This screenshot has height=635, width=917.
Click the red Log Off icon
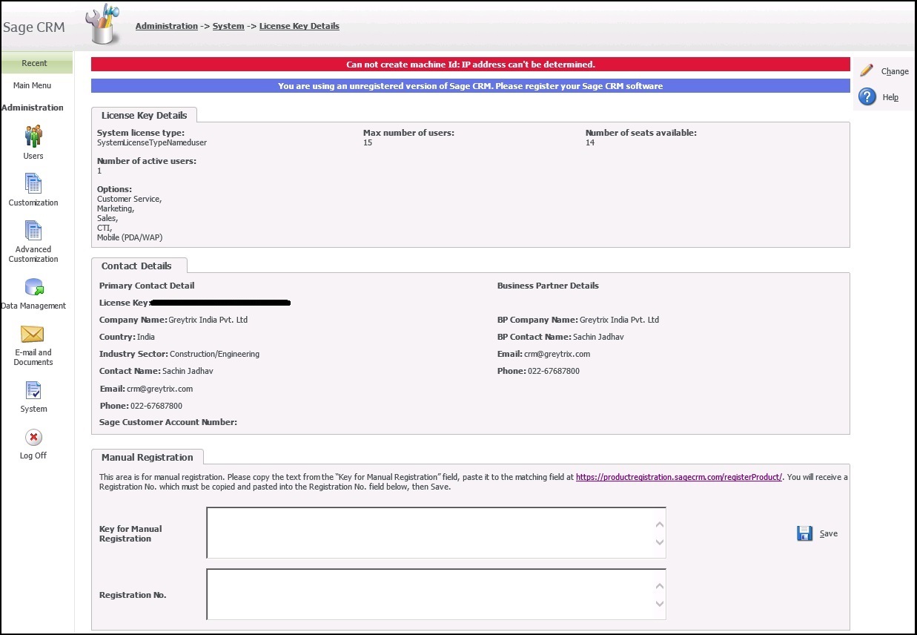click(x=33, y=438)
